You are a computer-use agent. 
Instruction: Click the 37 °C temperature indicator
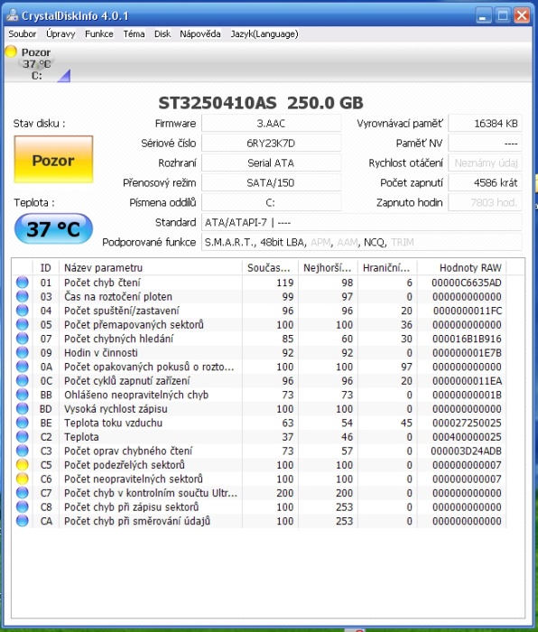point(53,229)
